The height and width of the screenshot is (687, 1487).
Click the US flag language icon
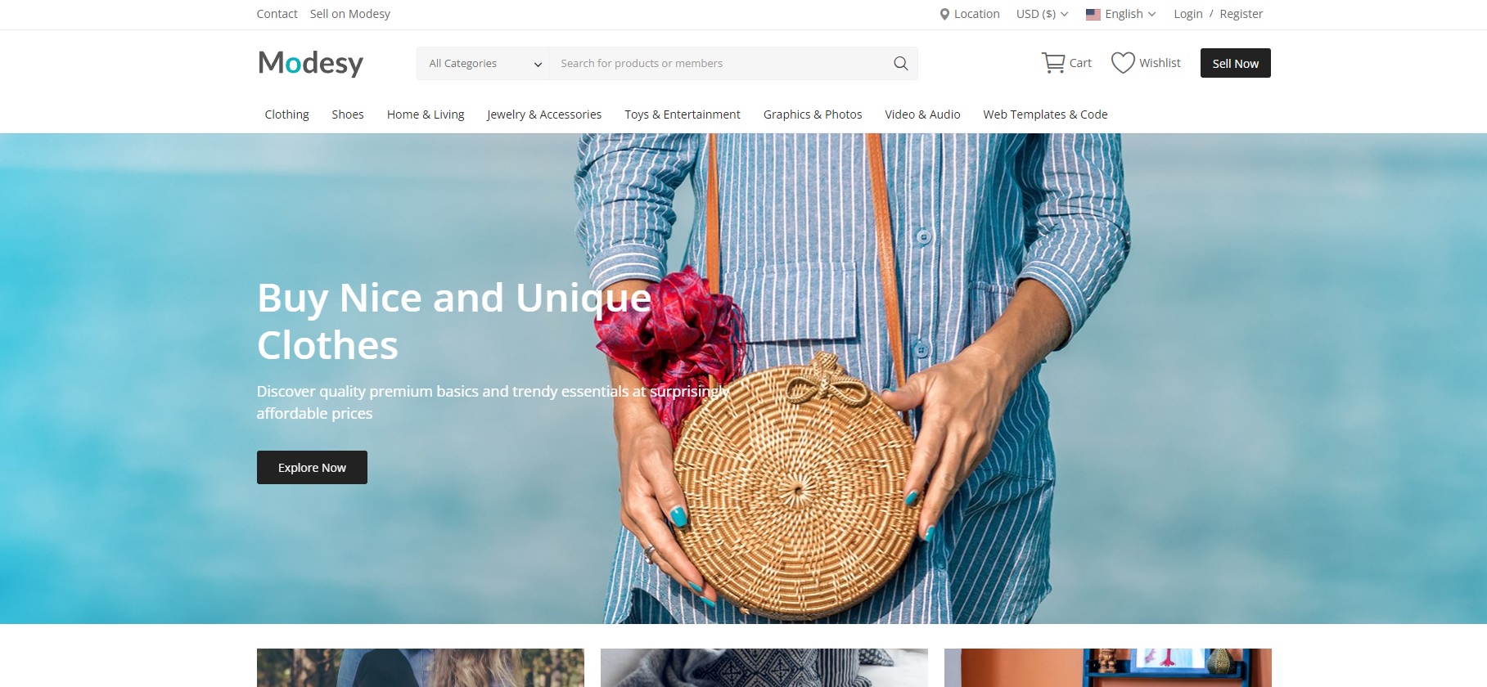coord(1093,14)
